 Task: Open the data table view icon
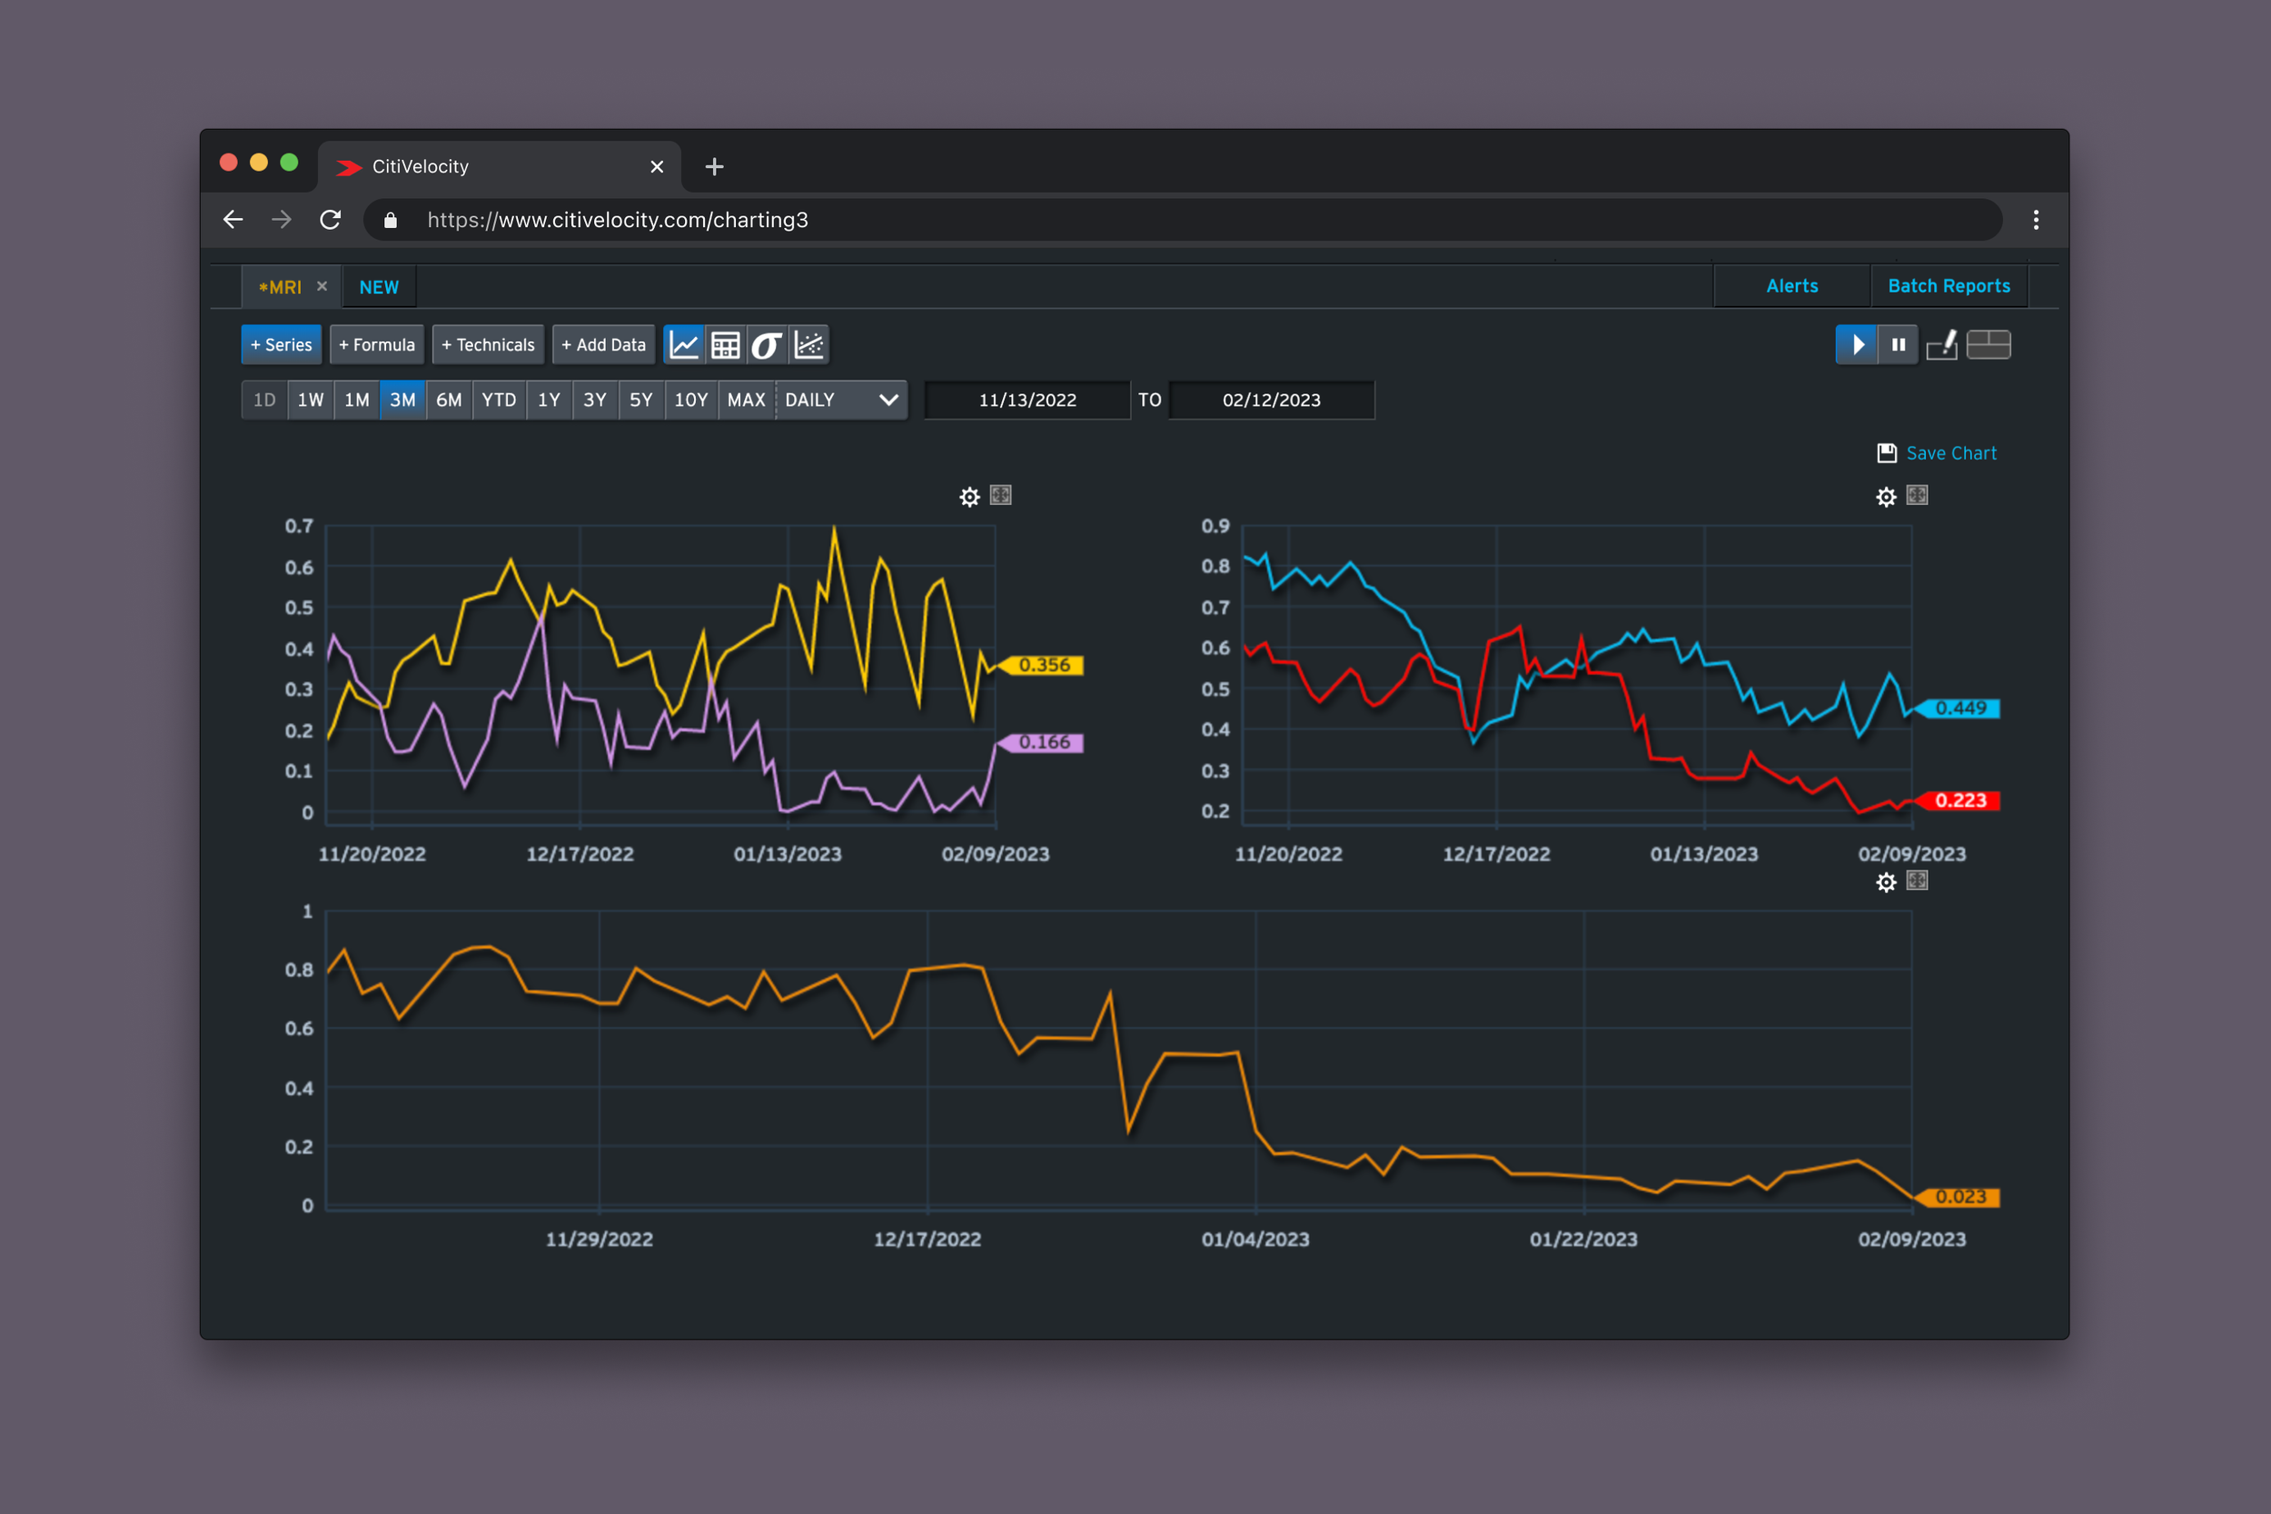pos(725,345)
